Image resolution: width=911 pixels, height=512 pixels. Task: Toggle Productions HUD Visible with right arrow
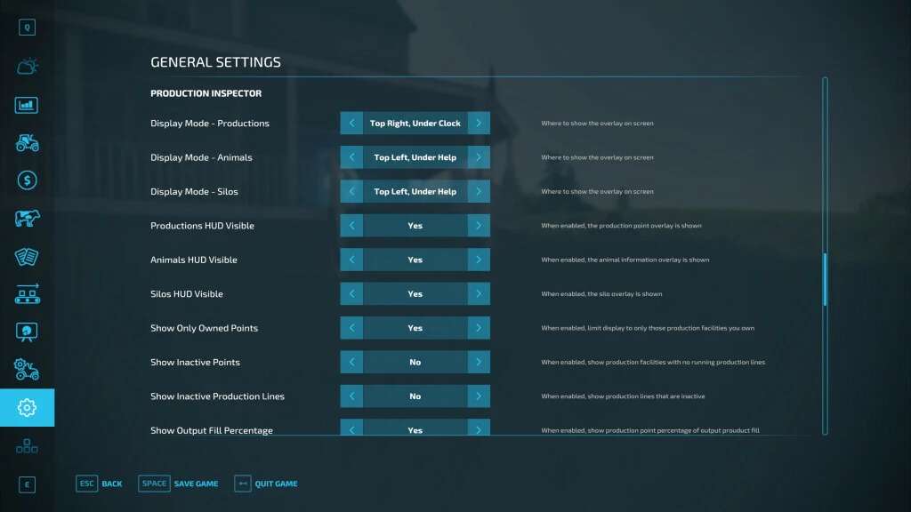479,226
